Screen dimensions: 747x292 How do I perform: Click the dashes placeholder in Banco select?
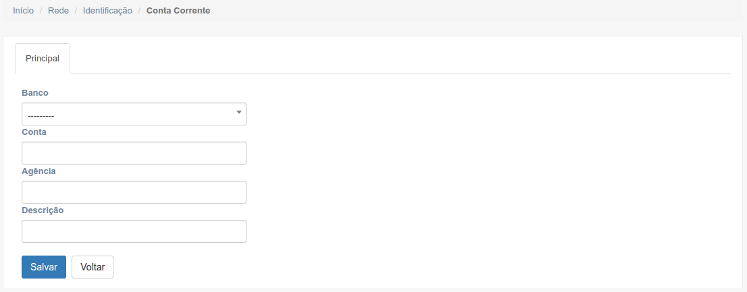[41, 116]
